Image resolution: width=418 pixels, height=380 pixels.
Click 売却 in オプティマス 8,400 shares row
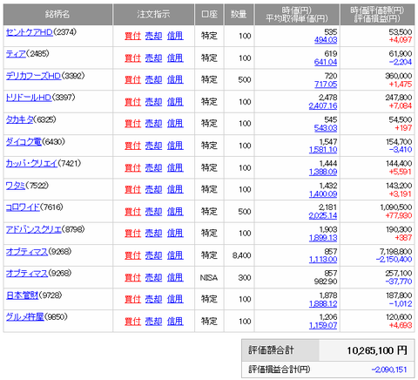[153, 255]
